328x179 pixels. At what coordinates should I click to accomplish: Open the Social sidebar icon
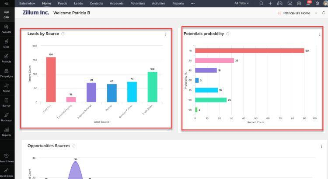click(7, 88)
